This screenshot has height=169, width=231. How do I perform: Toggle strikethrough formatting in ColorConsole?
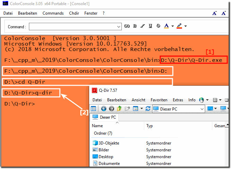point(159,26)
